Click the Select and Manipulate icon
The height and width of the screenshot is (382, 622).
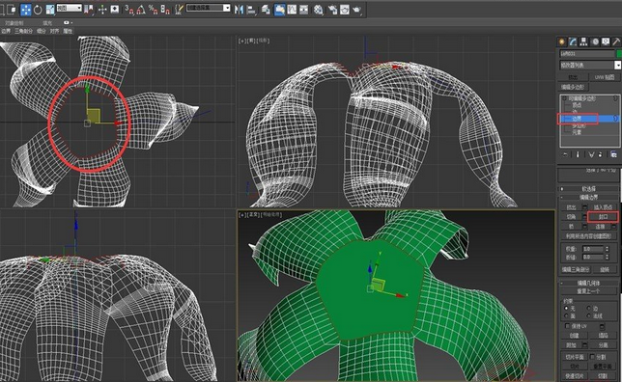(x=102, y=10)
